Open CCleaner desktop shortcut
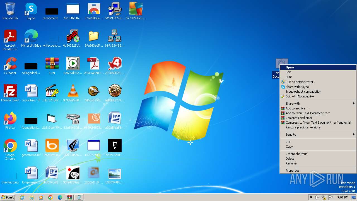Viewport: 357px width, 201px height. [x=10, y=66]
